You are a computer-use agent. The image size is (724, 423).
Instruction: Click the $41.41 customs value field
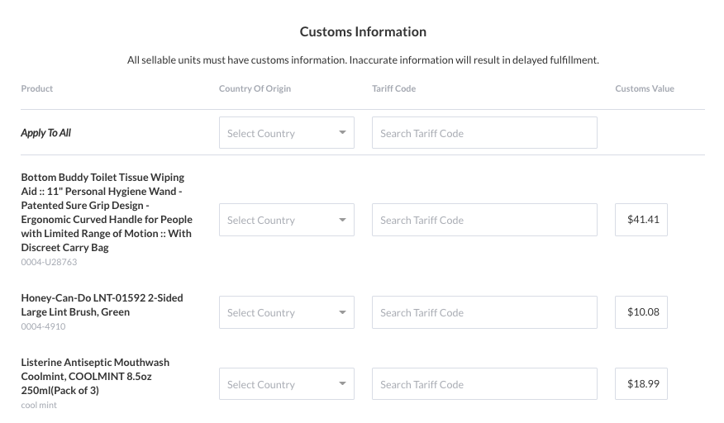click(x=641, y=221)
